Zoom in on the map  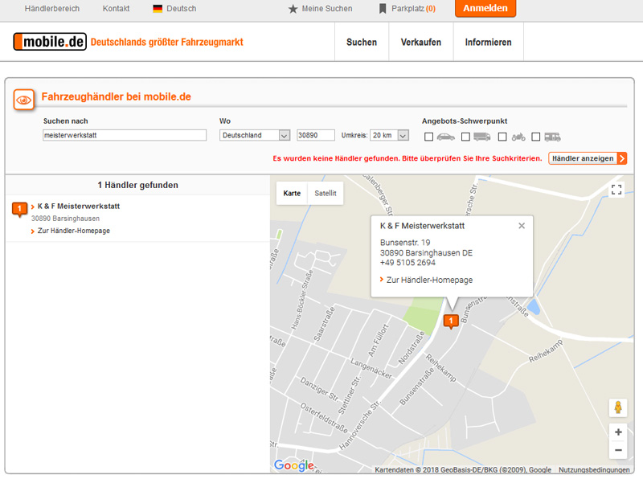[x=618, y=432]
